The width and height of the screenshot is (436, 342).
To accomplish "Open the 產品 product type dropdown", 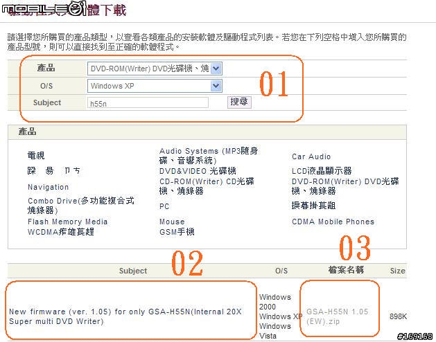I will tap(155, 69).
